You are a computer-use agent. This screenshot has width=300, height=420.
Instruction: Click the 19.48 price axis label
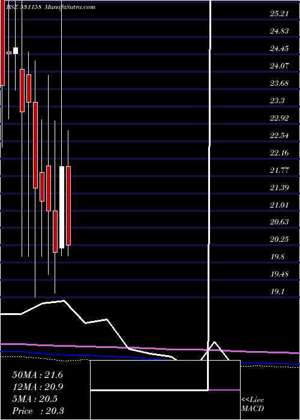(x=279, y=274)
